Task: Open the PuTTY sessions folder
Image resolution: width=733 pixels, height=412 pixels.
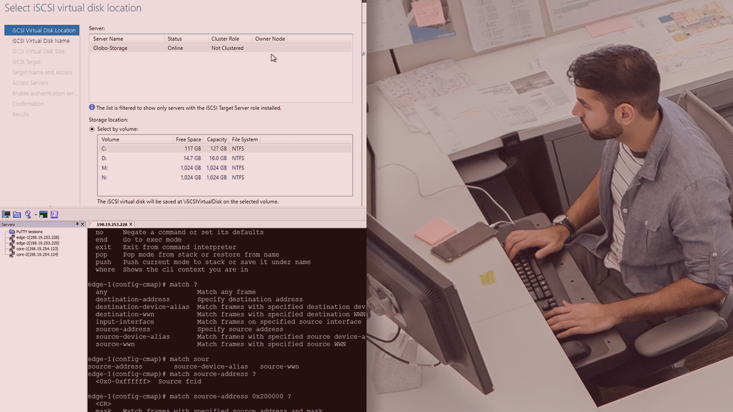Action: coord(29,232)
